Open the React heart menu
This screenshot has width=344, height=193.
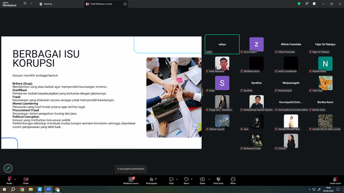coord(187,181)
